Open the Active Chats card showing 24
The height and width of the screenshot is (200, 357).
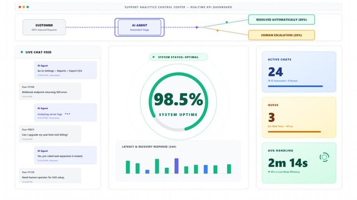coord(299,72)
